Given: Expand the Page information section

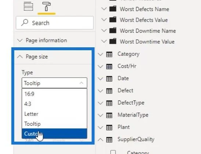Looking at the screenshot, I should pyautogui.click(x=42, y=40).
